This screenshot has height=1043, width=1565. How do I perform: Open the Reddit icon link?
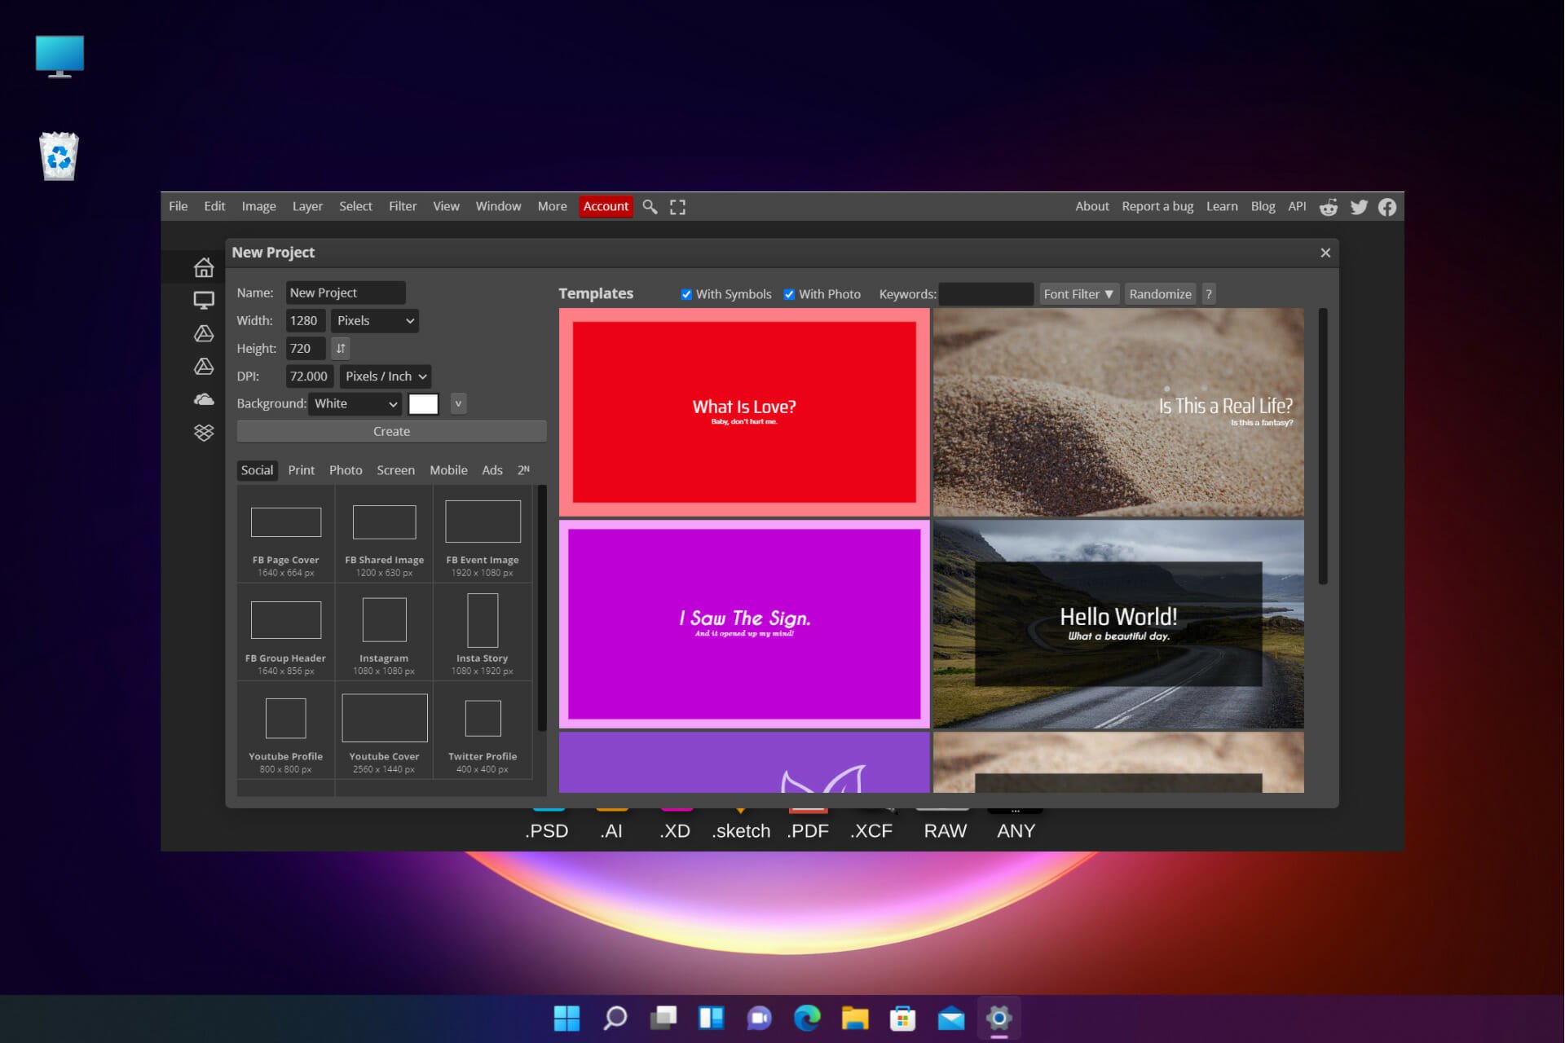click(x=1329, y=207)
